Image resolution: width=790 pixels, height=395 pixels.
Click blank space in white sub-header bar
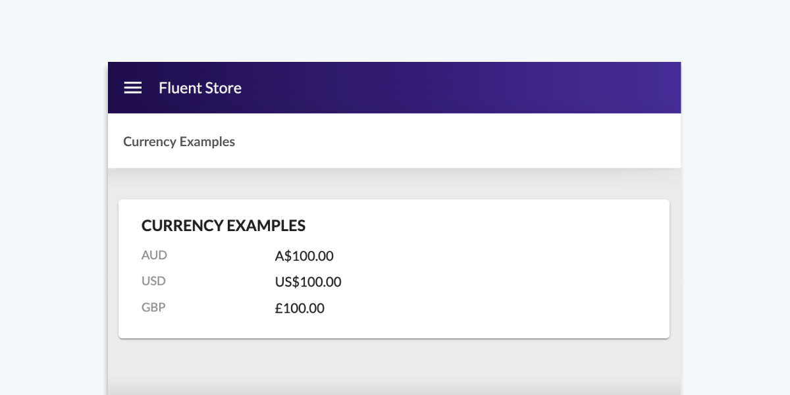point(461,141)
